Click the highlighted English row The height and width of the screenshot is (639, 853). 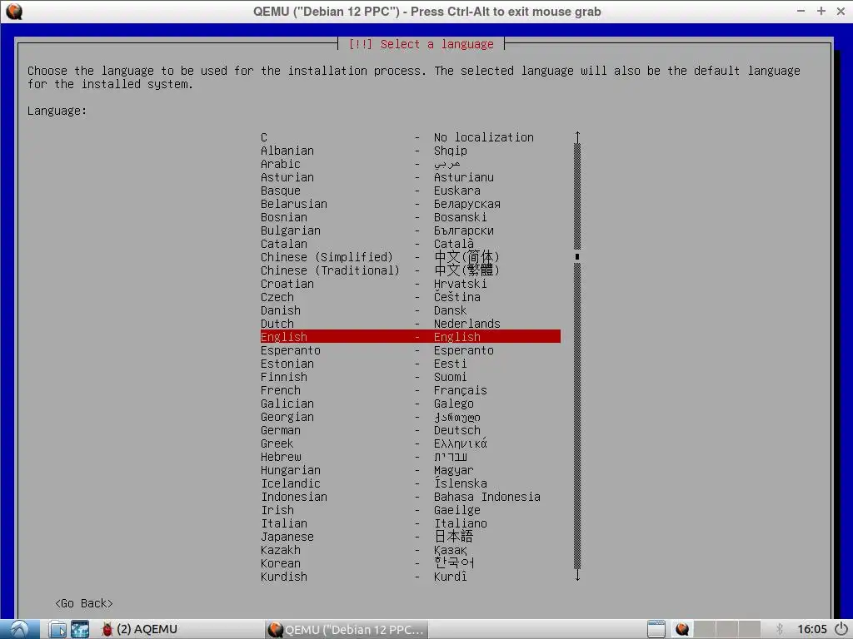pyautogui.click(x=410, y=337)
